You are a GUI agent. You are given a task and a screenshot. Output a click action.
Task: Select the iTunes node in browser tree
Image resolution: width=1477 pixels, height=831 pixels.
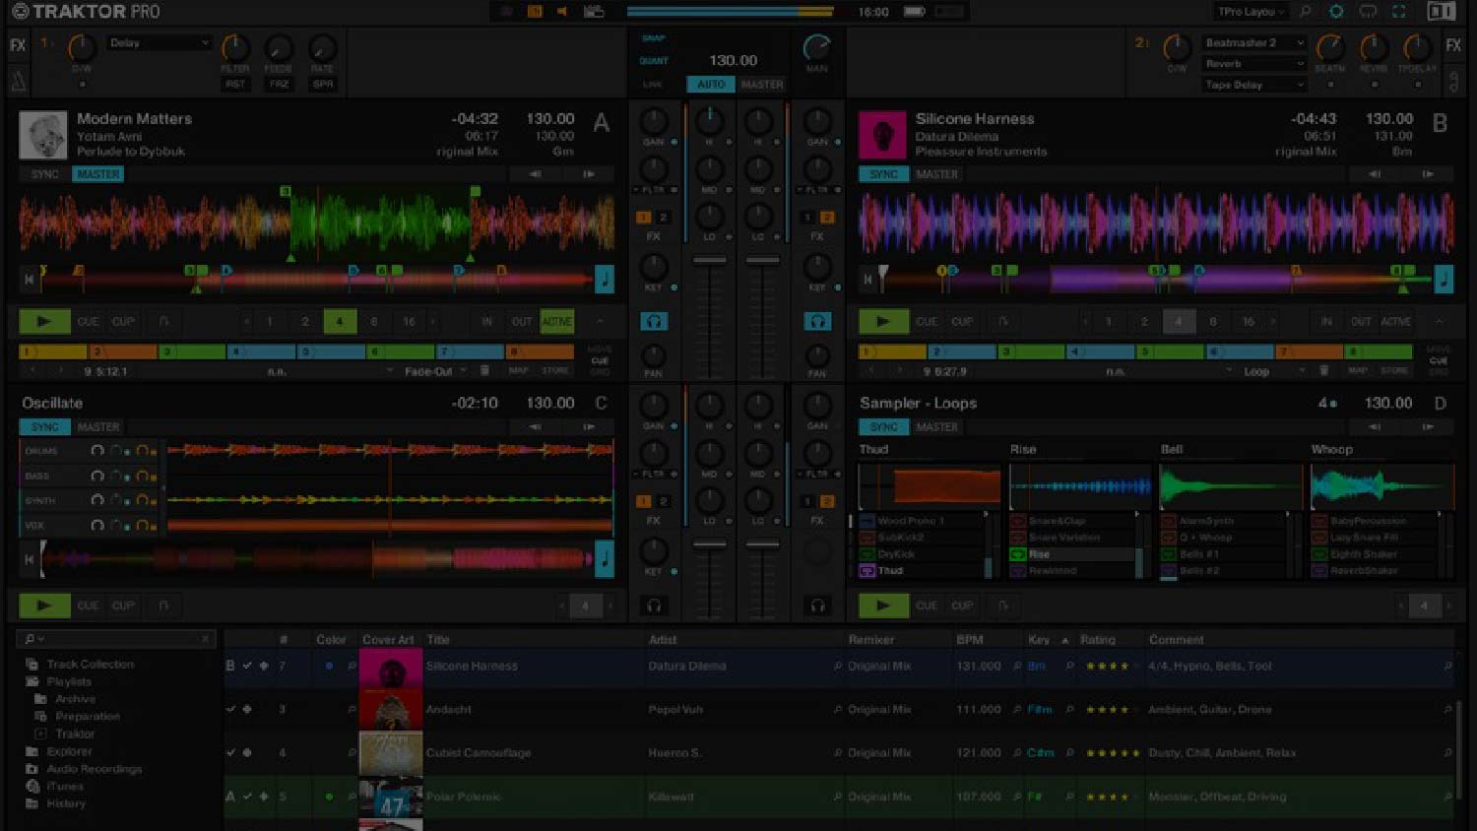pyautogui.click(x=65, y=787)
